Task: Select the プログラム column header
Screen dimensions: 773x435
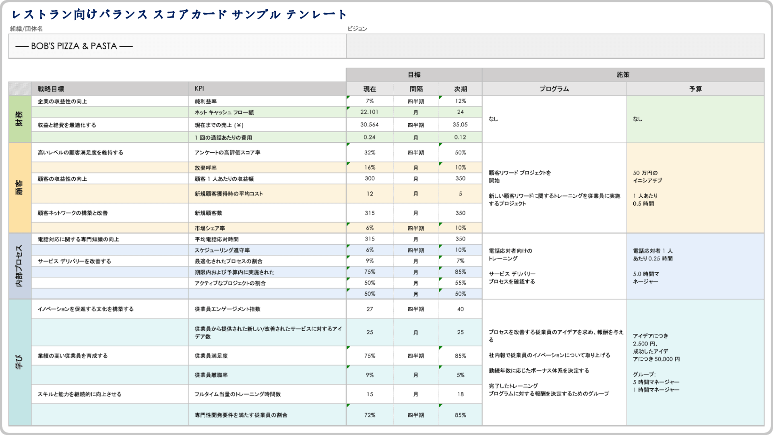Action: pos(554,89)
